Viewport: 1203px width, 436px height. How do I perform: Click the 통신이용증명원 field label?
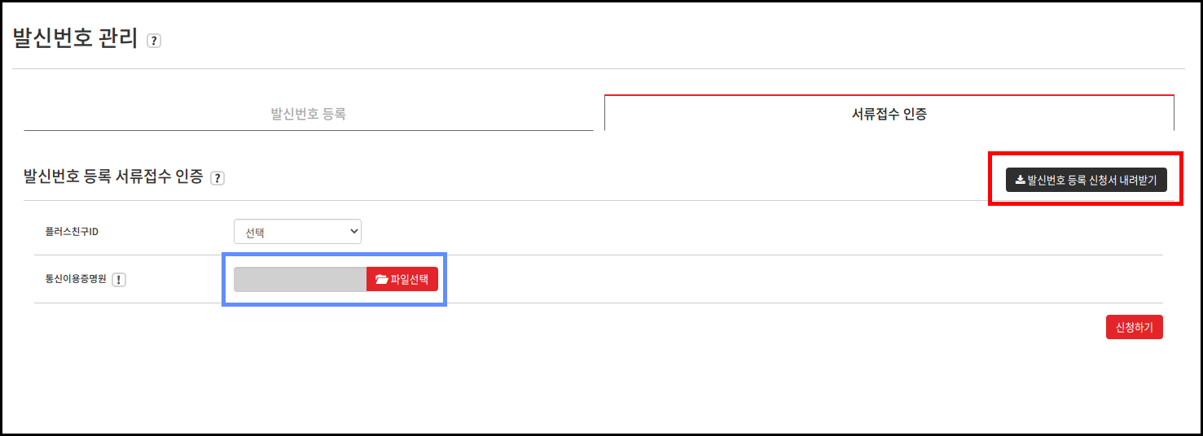click(x=76, y=280)
